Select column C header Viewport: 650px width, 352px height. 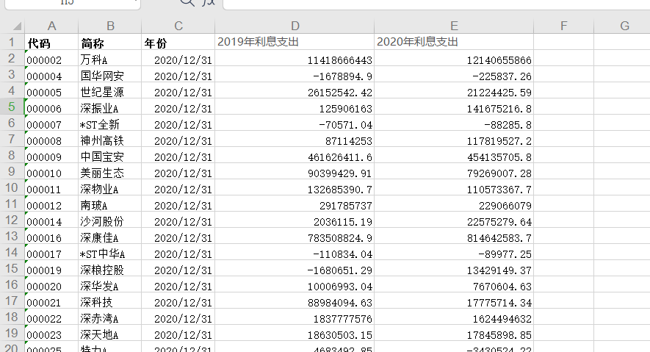[178, 26]
